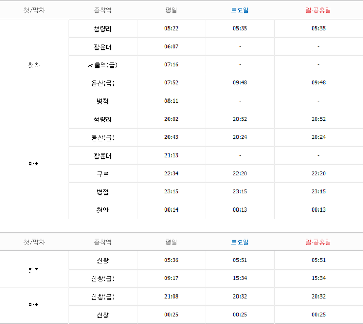Select 용산(급) in the 막차 rows
Image resolution: width=363 pixels, height=324 pixels.
(x=103, y=137)
